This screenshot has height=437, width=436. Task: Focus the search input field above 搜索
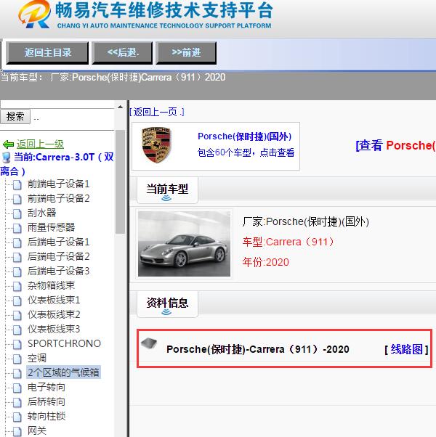click(x=57, y=105)
